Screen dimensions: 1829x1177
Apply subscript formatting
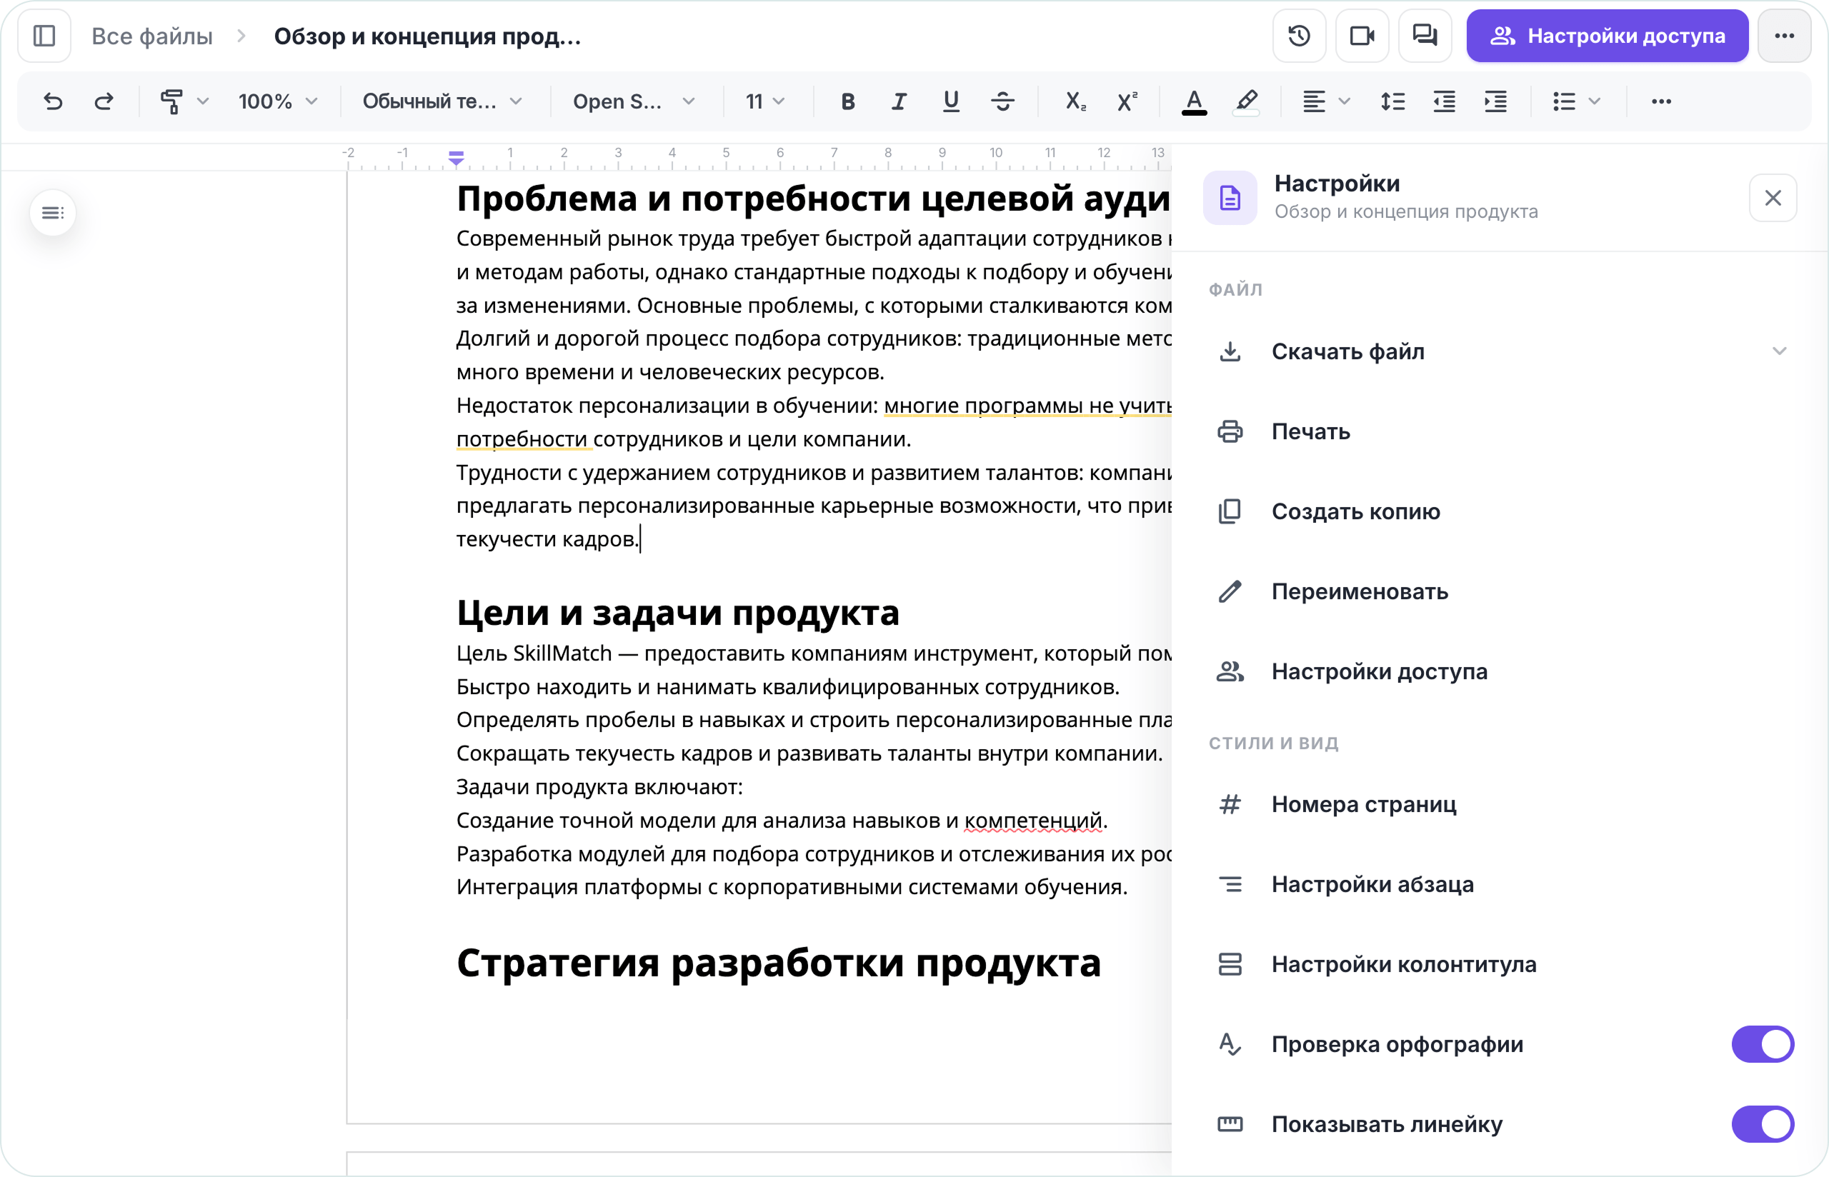[1075, 101]
